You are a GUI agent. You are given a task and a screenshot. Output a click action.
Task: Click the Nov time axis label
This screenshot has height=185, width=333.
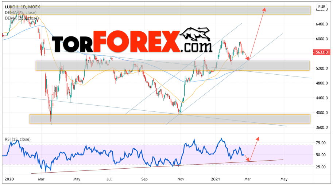[181, 179]
